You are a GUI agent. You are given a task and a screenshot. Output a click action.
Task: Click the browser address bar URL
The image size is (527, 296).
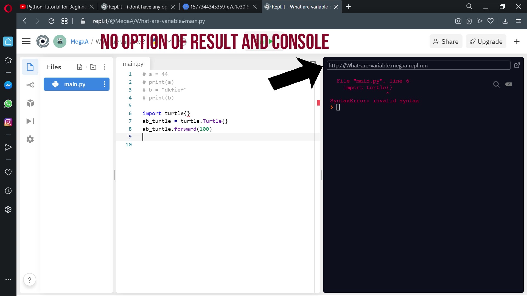[149, 21]
